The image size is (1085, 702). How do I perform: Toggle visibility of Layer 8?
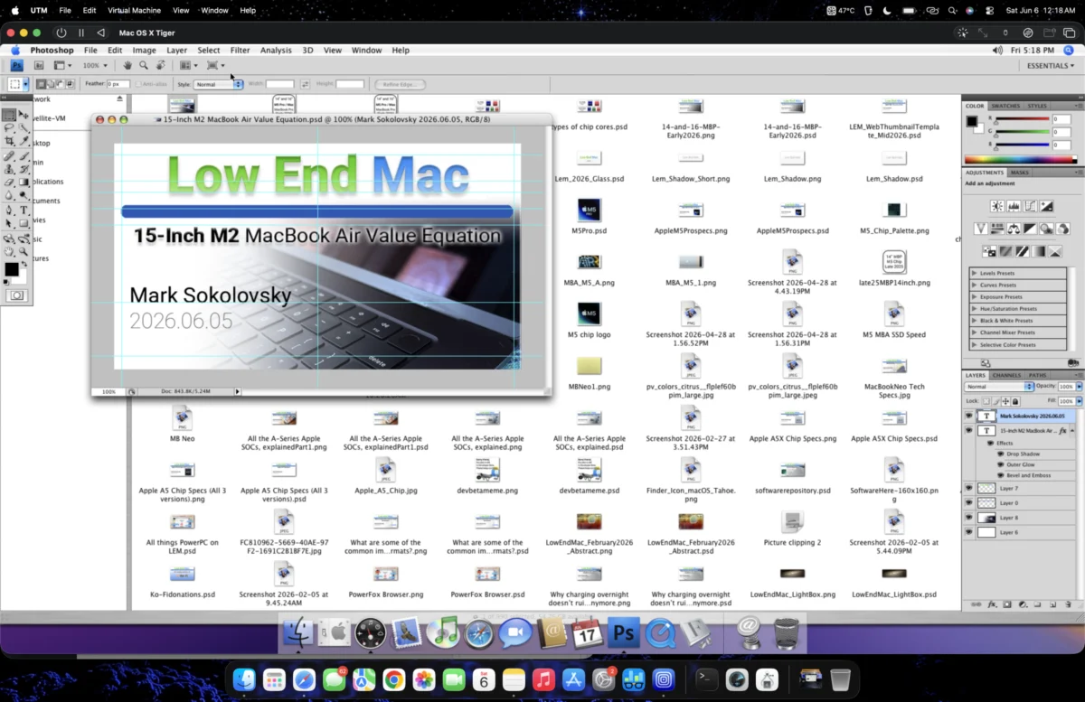[968, 518]
